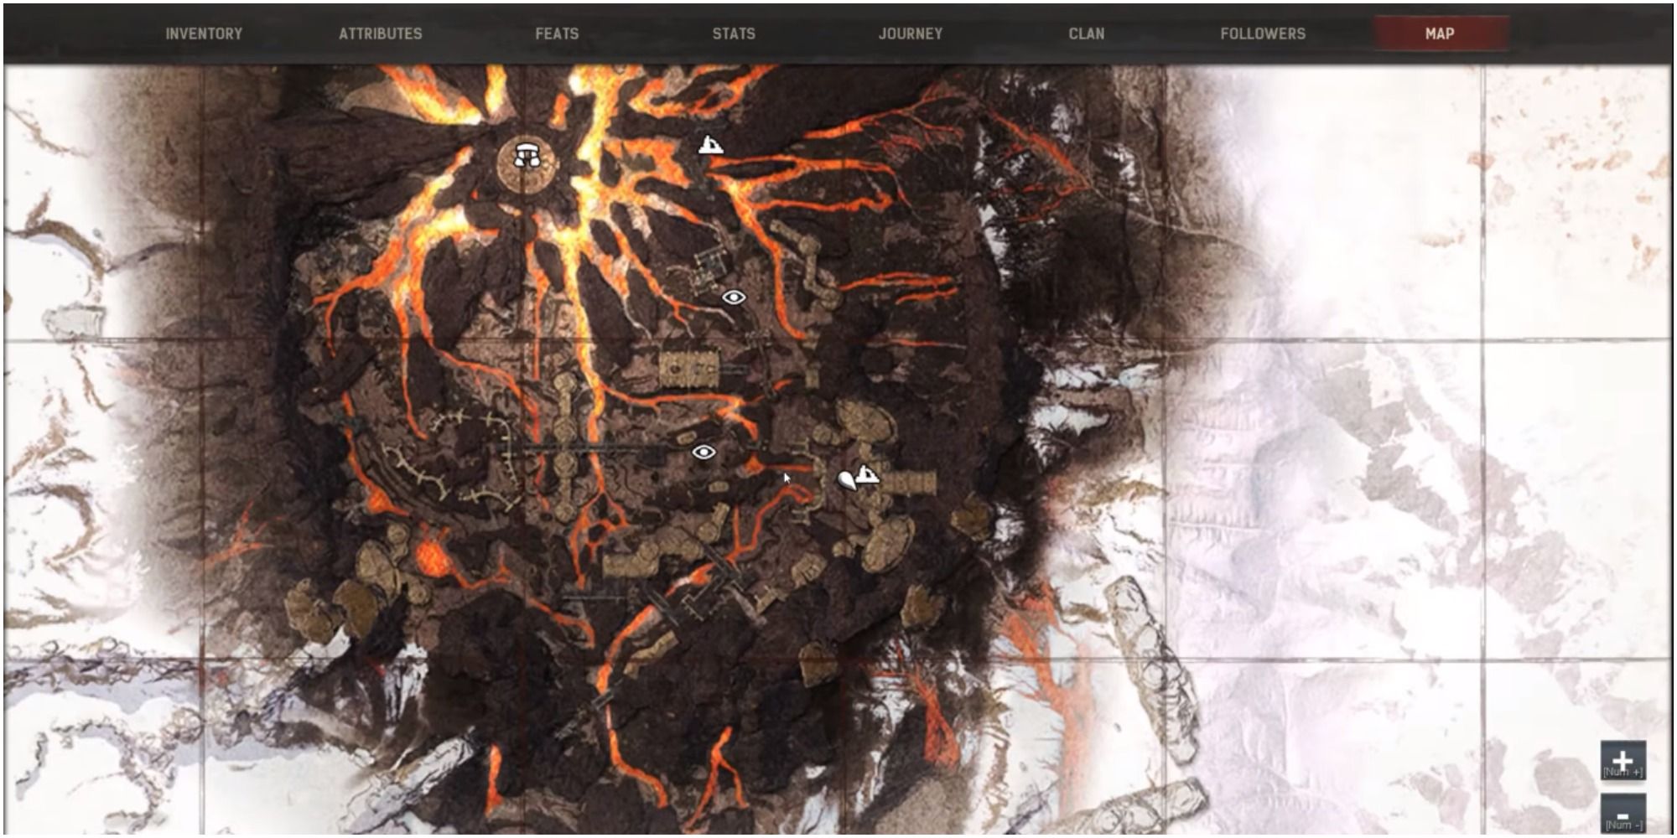Zoom out with the minus button
The height and width of the screenshot is (838, 1677).
pyautogui.click(x=1623, y=814)
